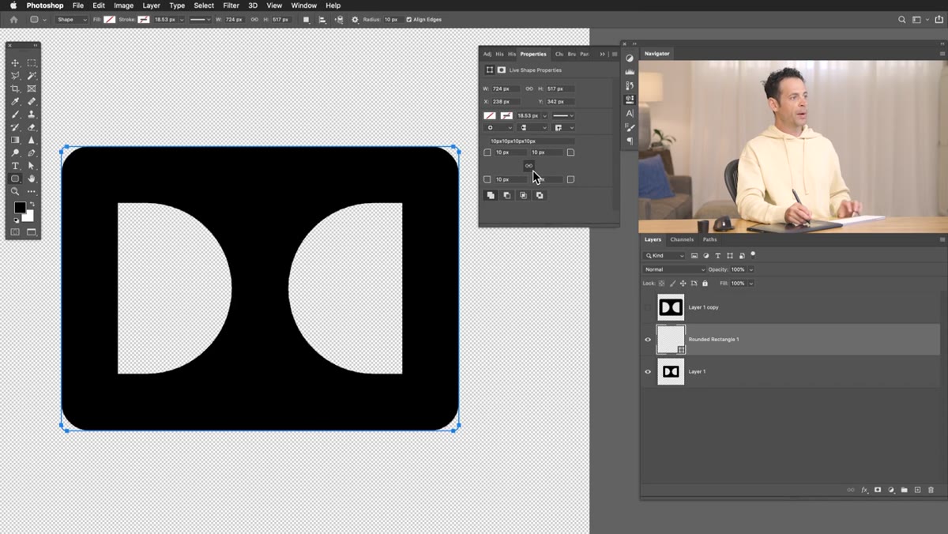Select the Pen tool

[x=32, y=152]
